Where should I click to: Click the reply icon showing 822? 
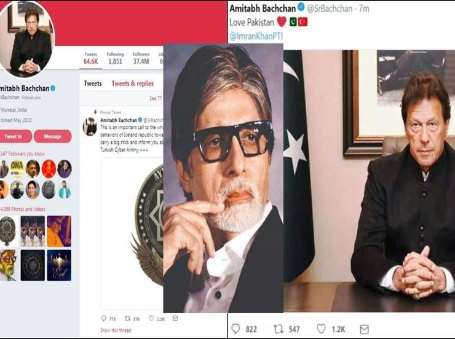click(x=236, y=329)
